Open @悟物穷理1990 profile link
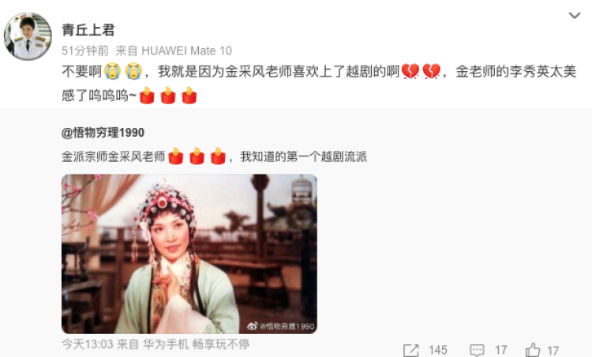Image resolution: width=592 pixels, height=357 pixels. point(103,133)
